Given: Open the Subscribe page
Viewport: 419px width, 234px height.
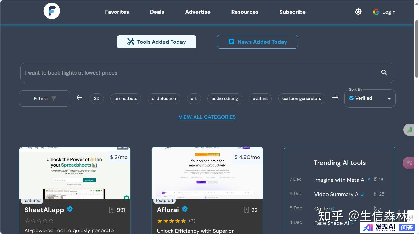Looking at the screenshot, I should (x=292, y=12).
